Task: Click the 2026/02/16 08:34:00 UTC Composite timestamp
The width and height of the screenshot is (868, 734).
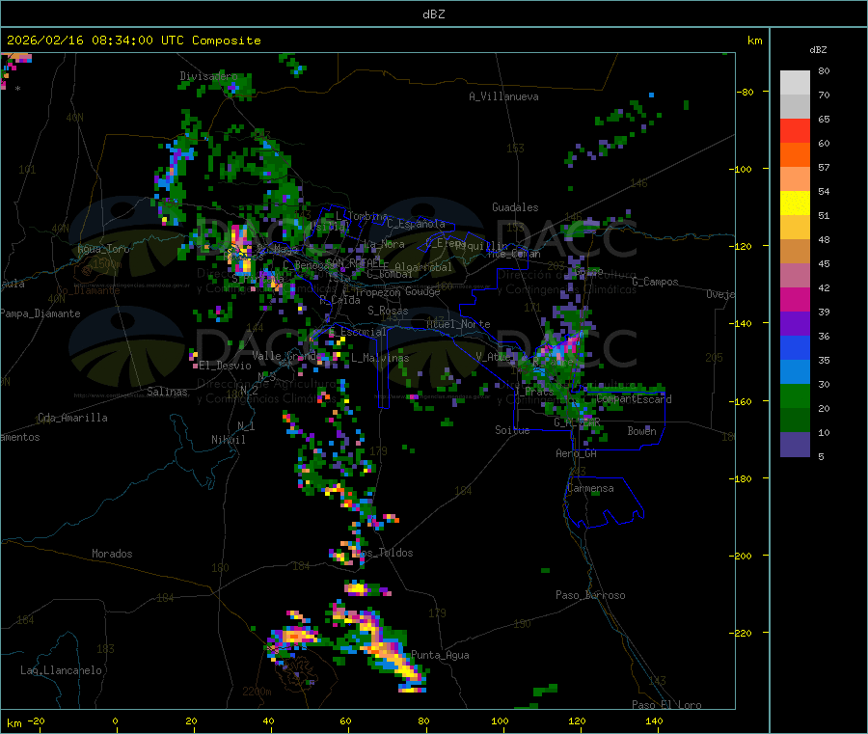Action: pyautogui.click(x=134, y=41)
